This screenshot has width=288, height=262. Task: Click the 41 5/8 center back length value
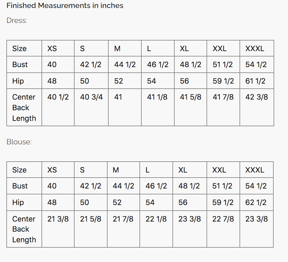point(191,97)
